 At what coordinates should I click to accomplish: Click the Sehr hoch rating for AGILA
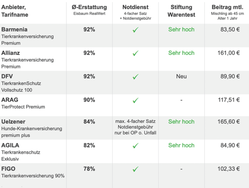pos(181,145)
